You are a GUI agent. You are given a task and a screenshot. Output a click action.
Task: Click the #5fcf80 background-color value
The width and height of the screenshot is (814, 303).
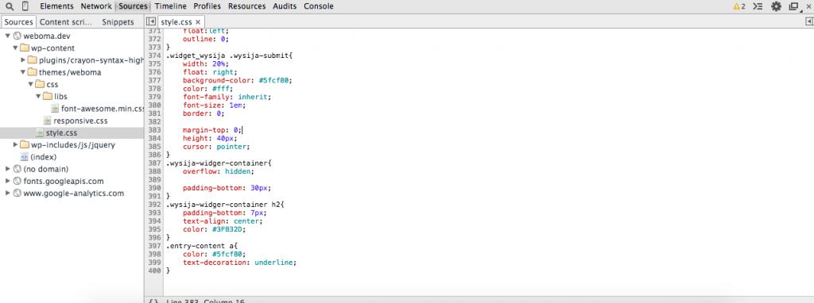[277, 80]
